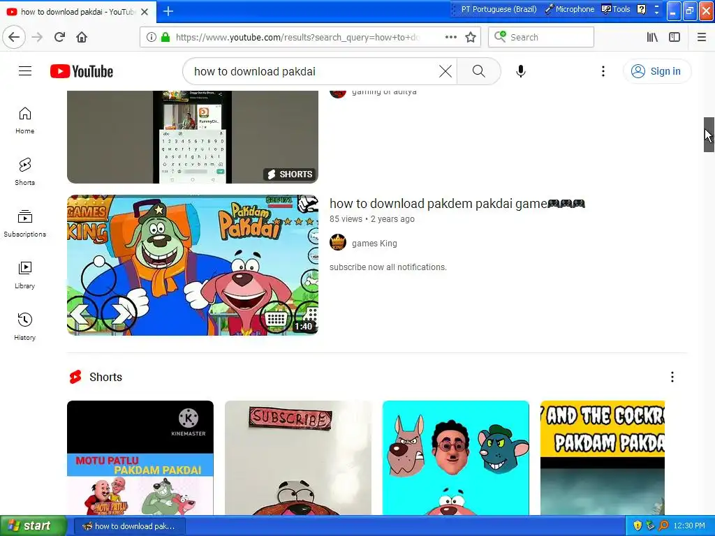Open the games King channel name
The image size is (715, 536).
click(374, 244)
